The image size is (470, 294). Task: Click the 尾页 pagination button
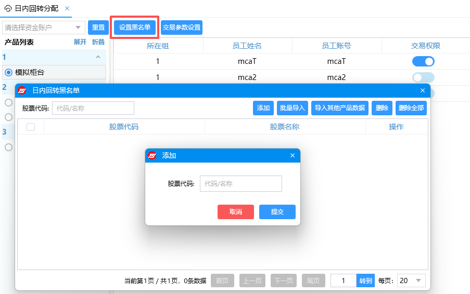click(x=313, y=280)
